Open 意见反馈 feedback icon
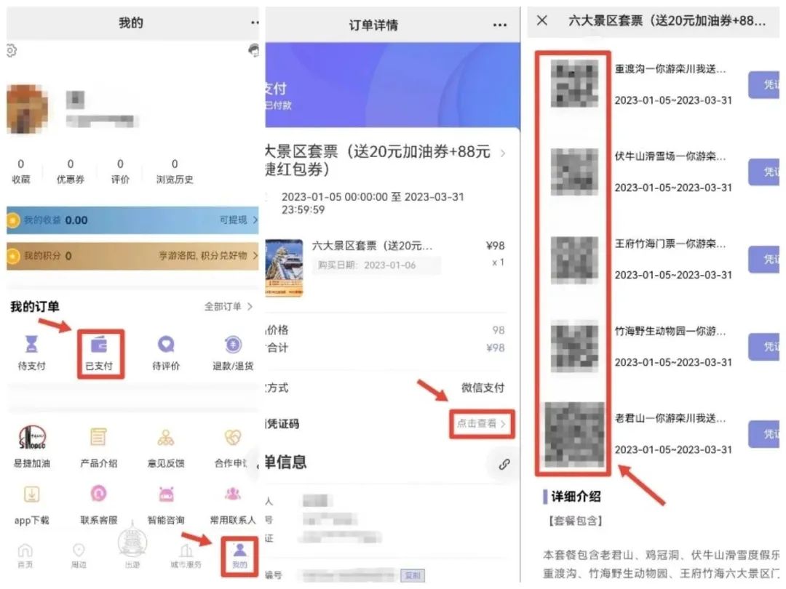 click(166, 445)
